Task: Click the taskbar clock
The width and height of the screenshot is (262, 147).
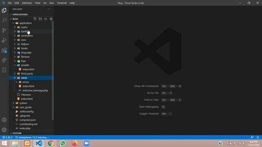Action: pyautogui.click(x=254, y=143)
